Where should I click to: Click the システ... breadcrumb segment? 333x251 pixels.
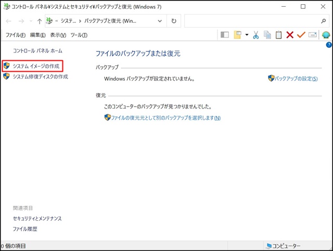pyautogui.click(x=68, y=21)
